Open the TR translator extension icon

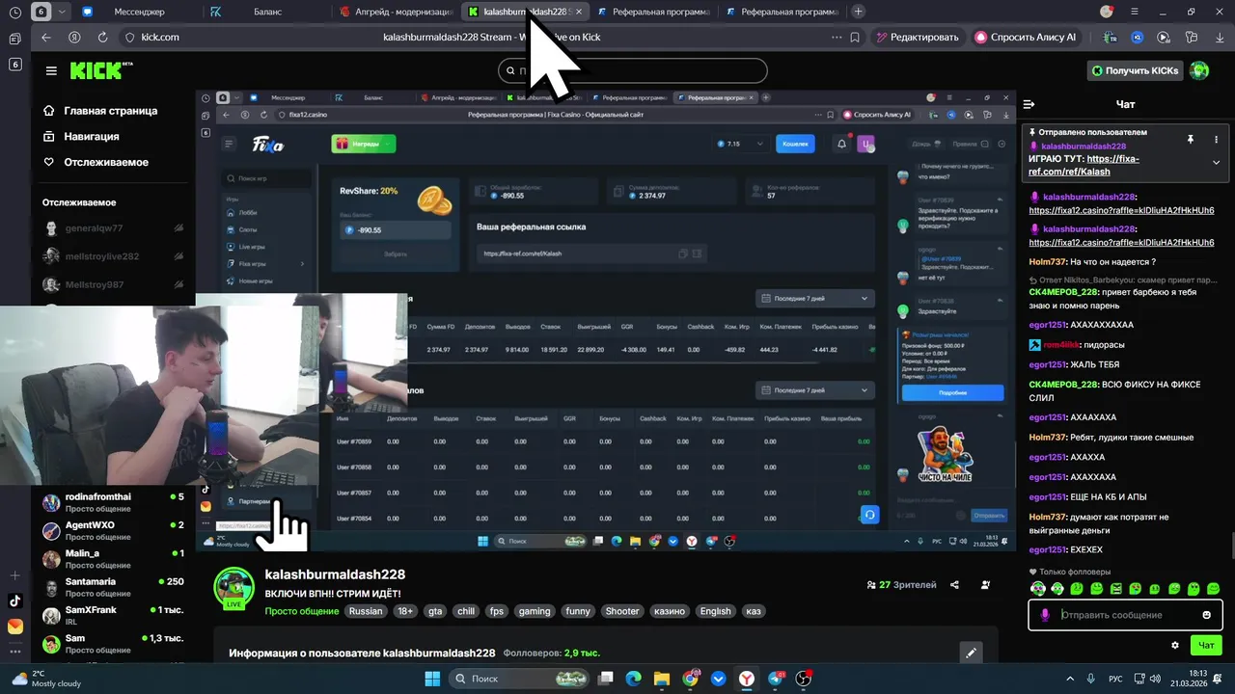1111,37
